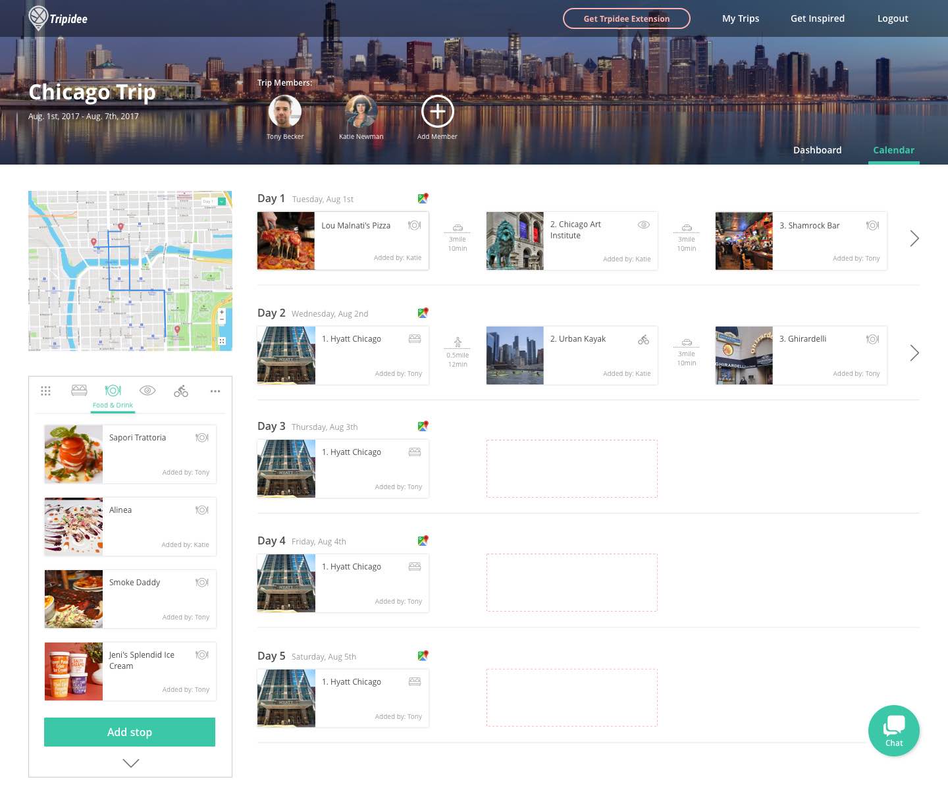Click the Add stop button

click(x=130, y=732)
